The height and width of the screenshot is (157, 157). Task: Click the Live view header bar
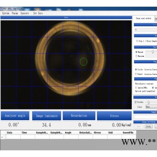coord(66,17)
